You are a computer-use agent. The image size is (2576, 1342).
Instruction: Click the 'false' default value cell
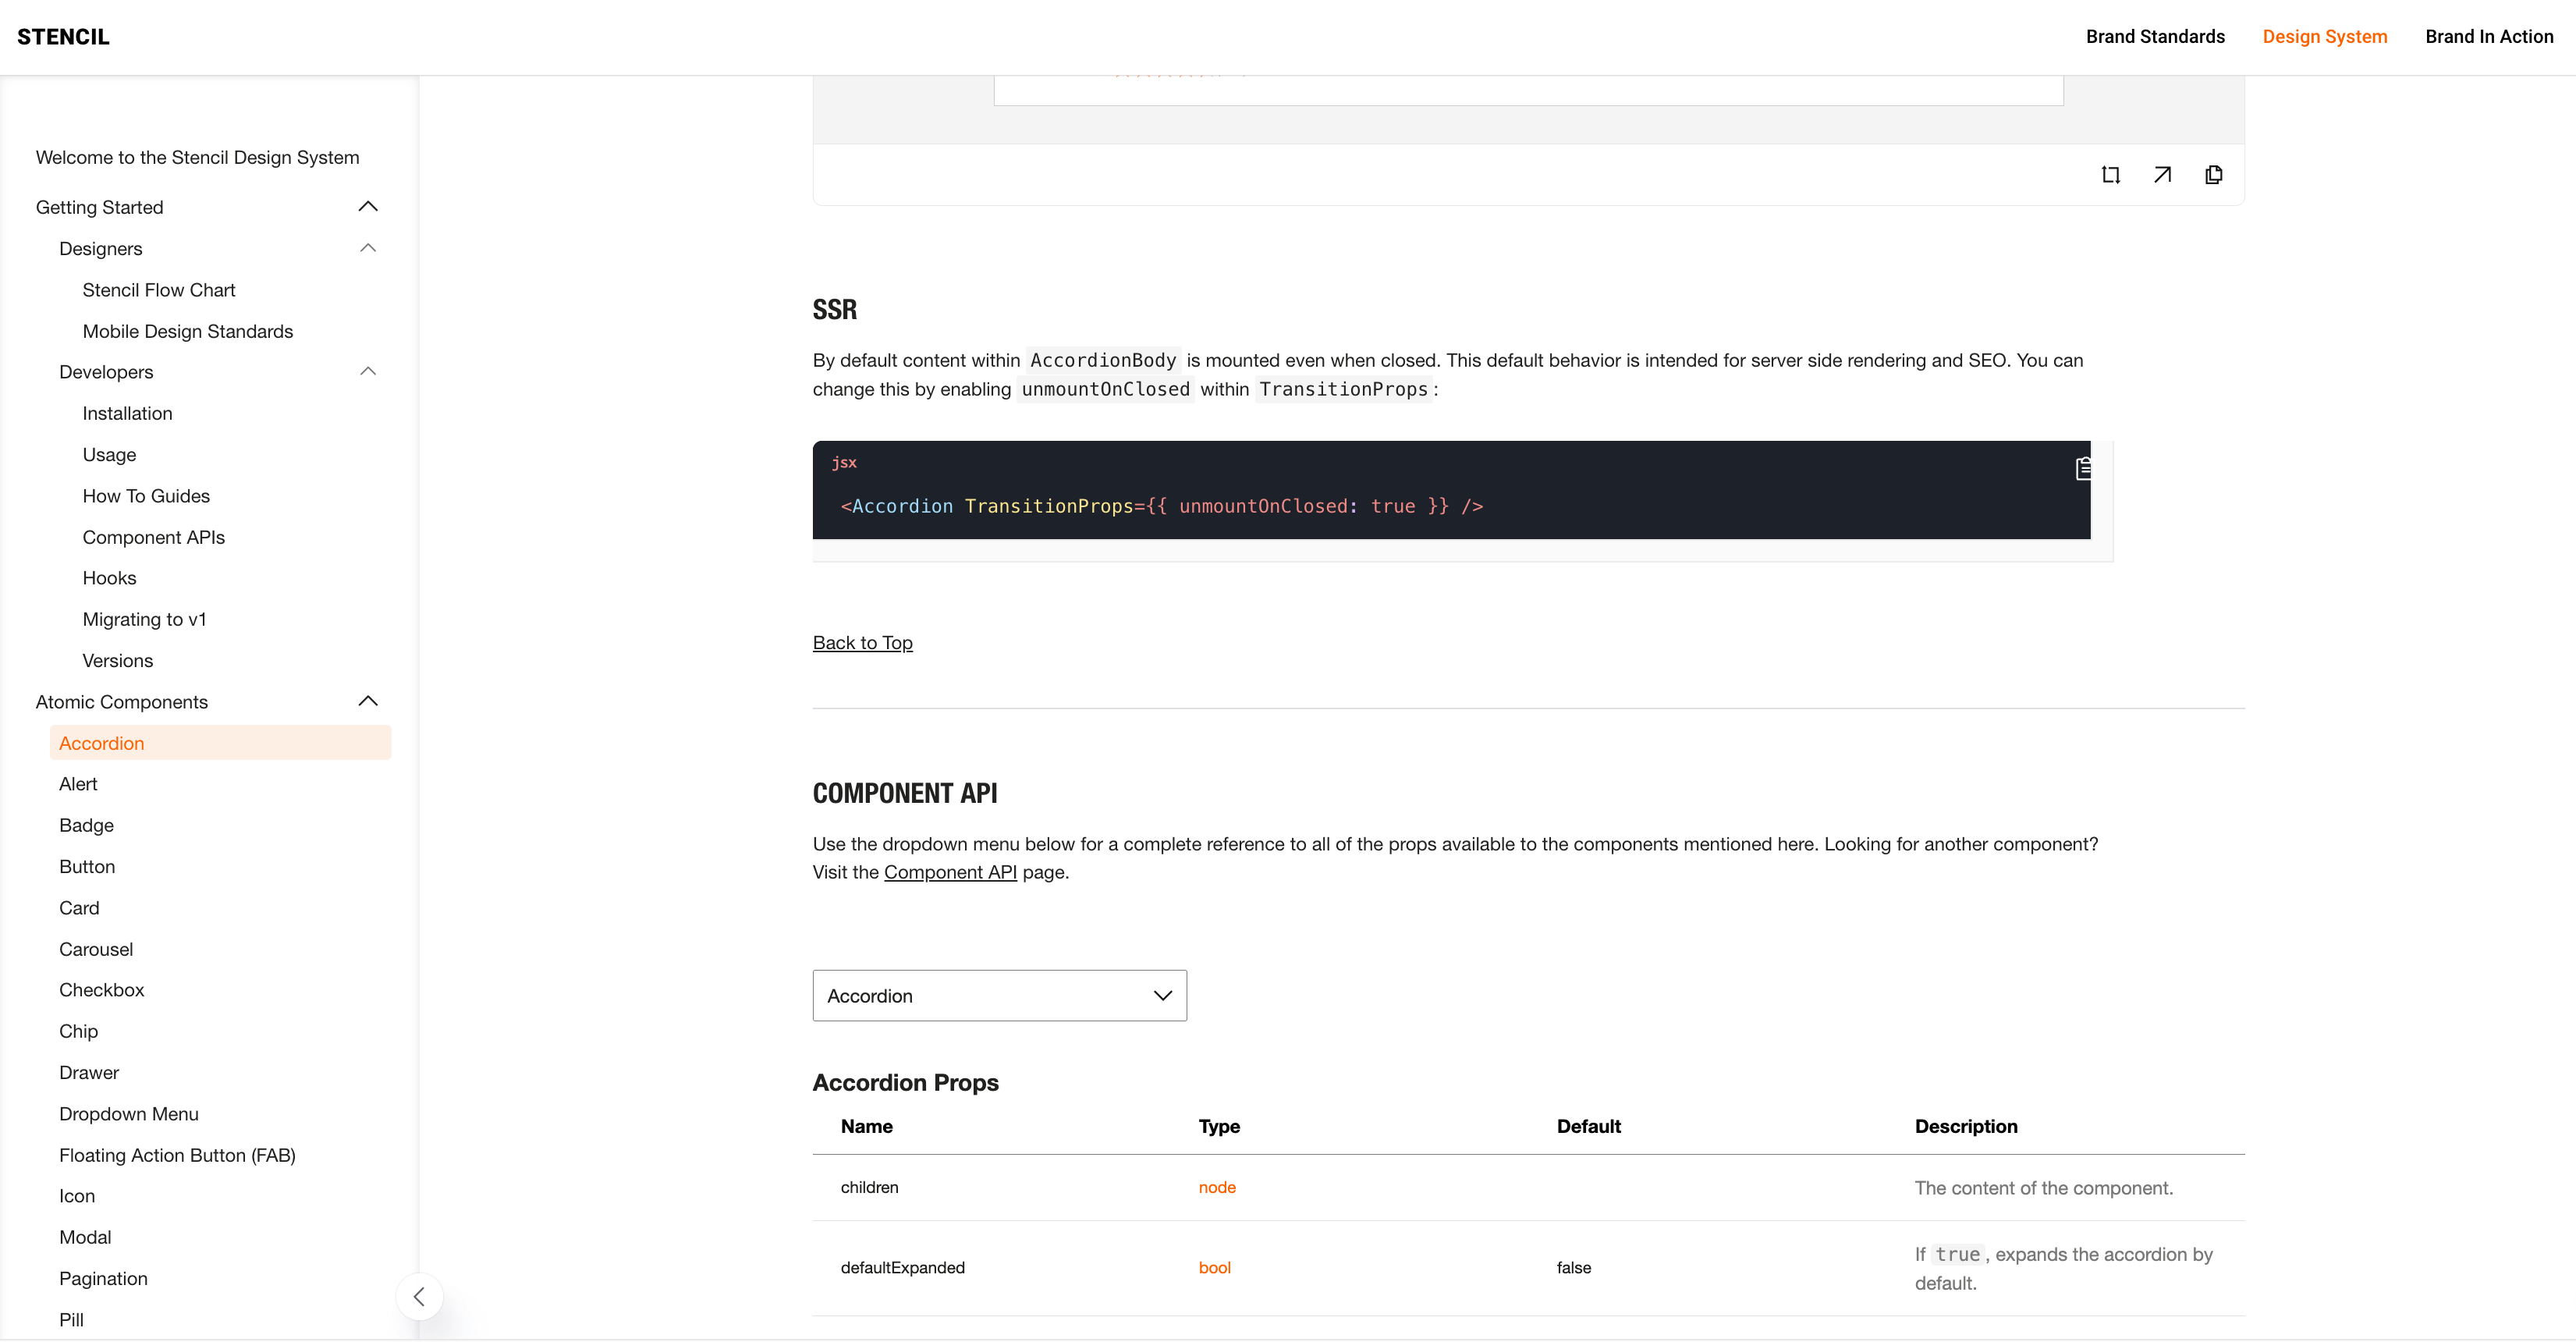pyautogui.click(x=1573, y=1268)
